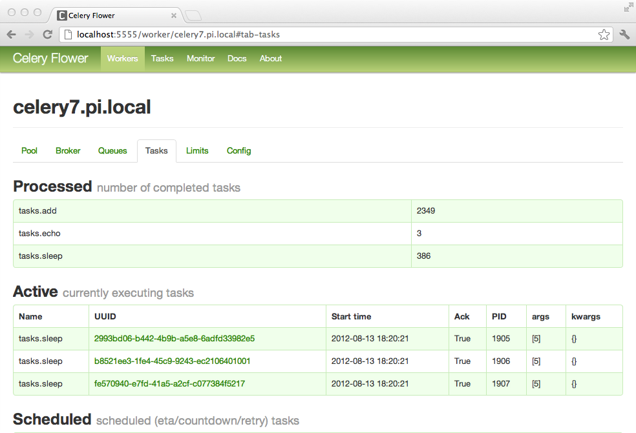Viewport: 636px width, 433px height.
Task: Click the Active section heading
Action: [x=36, y=292]
